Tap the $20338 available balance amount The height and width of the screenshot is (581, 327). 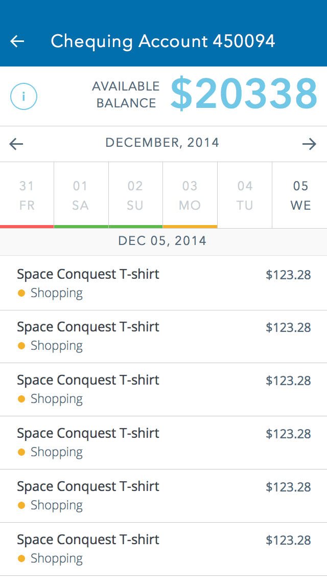click(244, 95)
